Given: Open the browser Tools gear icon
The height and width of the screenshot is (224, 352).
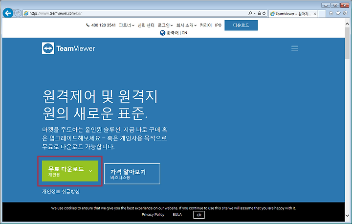Looking at the screenshot, I should [345, 13].
